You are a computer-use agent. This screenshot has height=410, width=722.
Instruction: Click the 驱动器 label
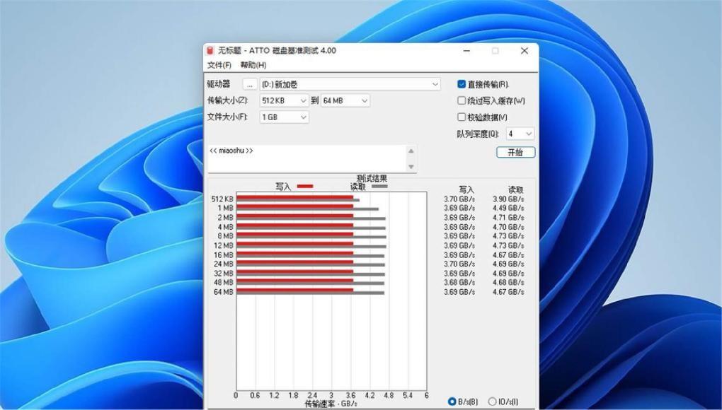[218, 84]
